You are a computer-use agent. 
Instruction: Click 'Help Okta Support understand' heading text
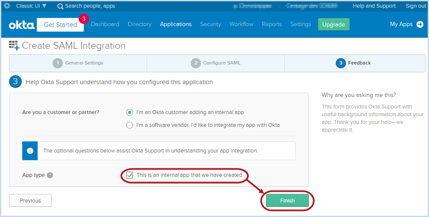[x=119, y=82]
